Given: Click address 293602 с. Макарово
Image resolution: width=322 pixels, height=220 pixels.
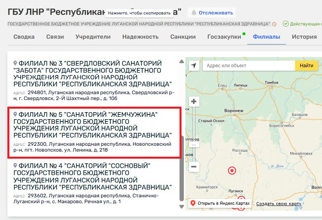Looking at the screenshot, I should [x=86, y=199].
